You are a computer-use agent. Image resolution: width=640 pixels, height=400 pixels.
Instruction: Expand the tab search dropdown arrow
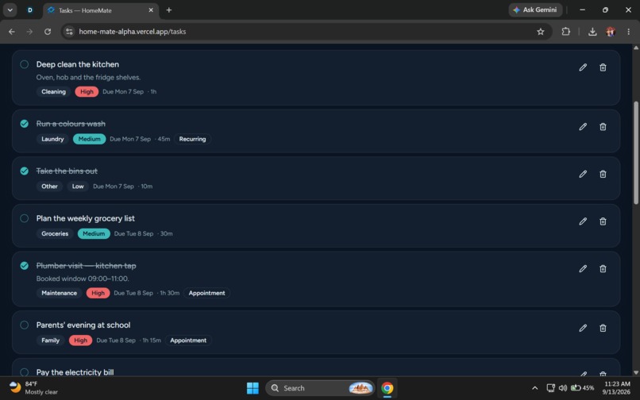pos(10,10)
